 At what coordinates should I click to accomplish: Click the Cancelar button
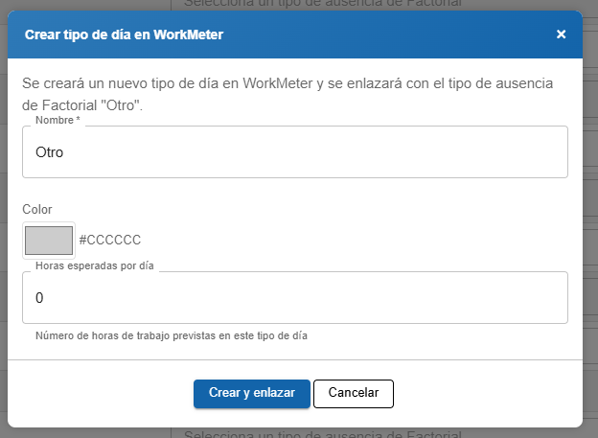click(x=354, y=393)
